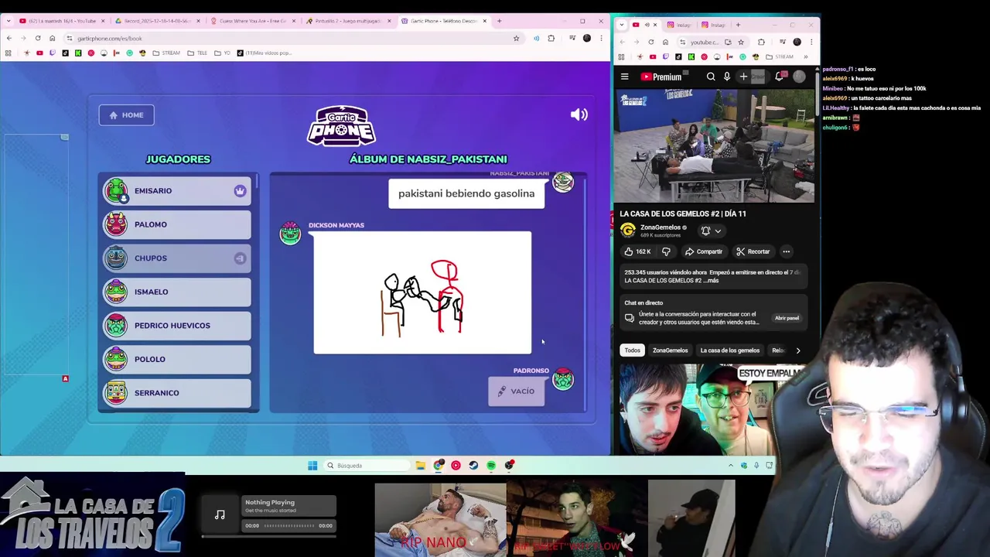Switch to the first Instagram tab
This screenshot has width=990, height=557.
[x=680, y=25]
